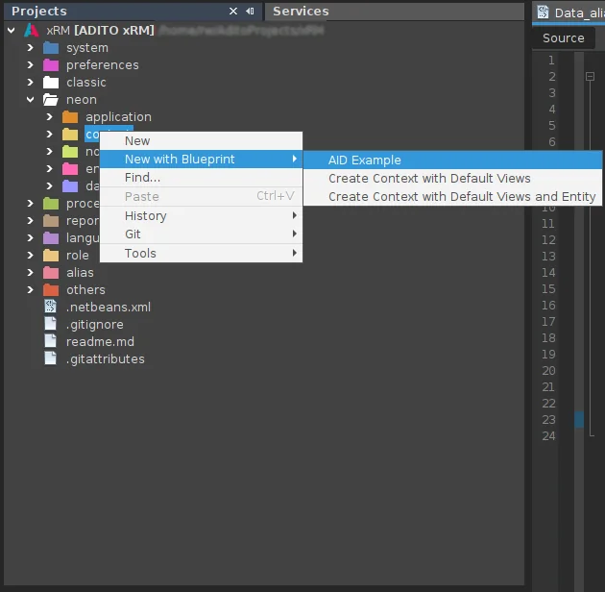Click the orange application folder icon

tap(70, 117)
